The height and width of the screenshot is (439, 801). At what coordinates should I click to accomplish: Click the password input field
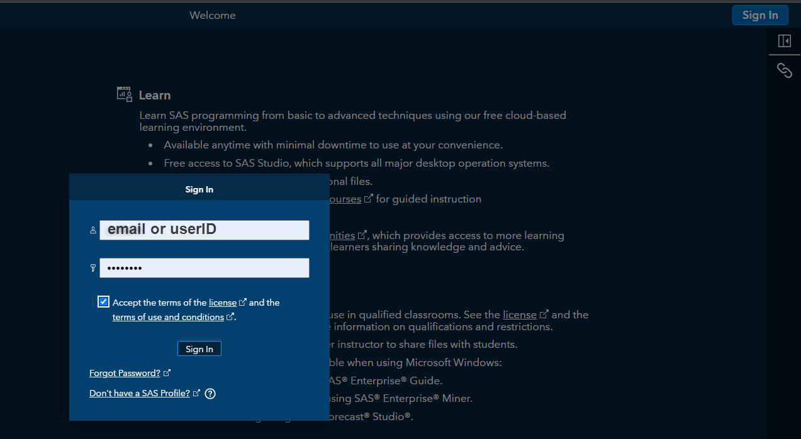(x=204, y=268)
